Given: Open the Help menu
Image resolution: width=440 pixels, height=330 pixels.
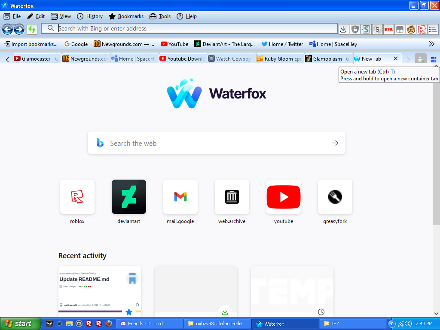Looking at the screenshot, I should 186,16.
